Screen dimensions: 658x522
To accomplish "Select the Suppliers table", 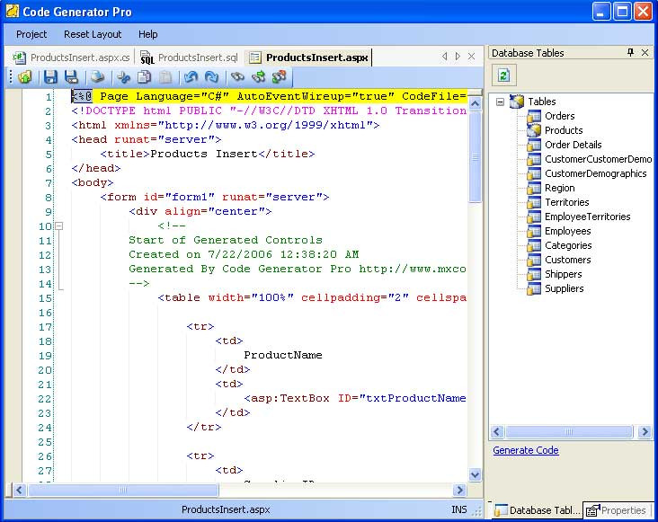I will 564,289.
